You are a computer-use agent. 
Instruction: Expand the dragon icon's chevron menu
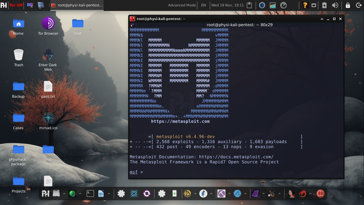[x=310, y=194]
